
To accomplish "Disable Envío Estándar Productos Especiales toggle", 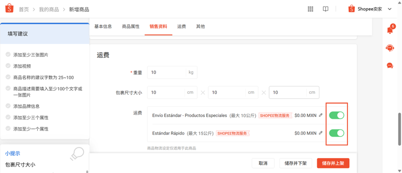I will [337, 115].
